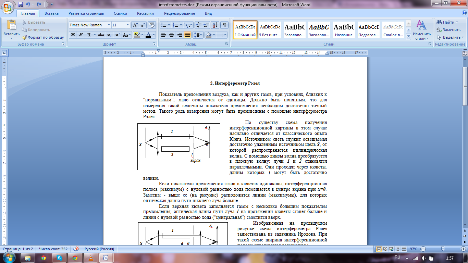
Task: Open the Разметка страницы tab
Action: pos(86,13)
